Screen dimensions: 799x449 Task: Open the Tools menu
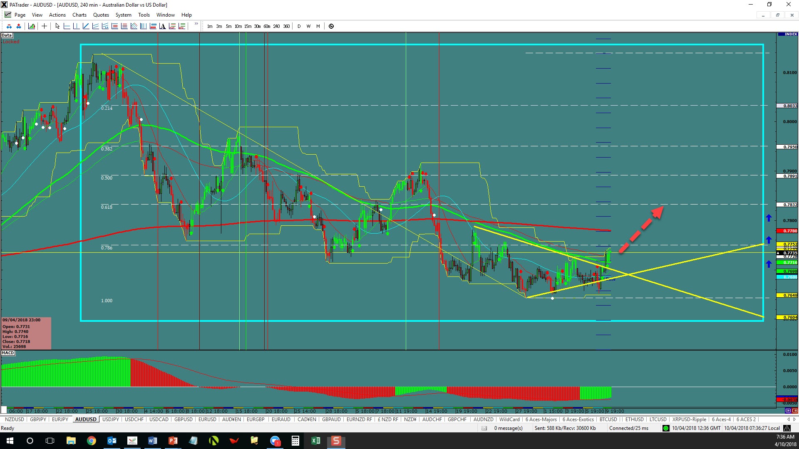[x=144, y=15]
